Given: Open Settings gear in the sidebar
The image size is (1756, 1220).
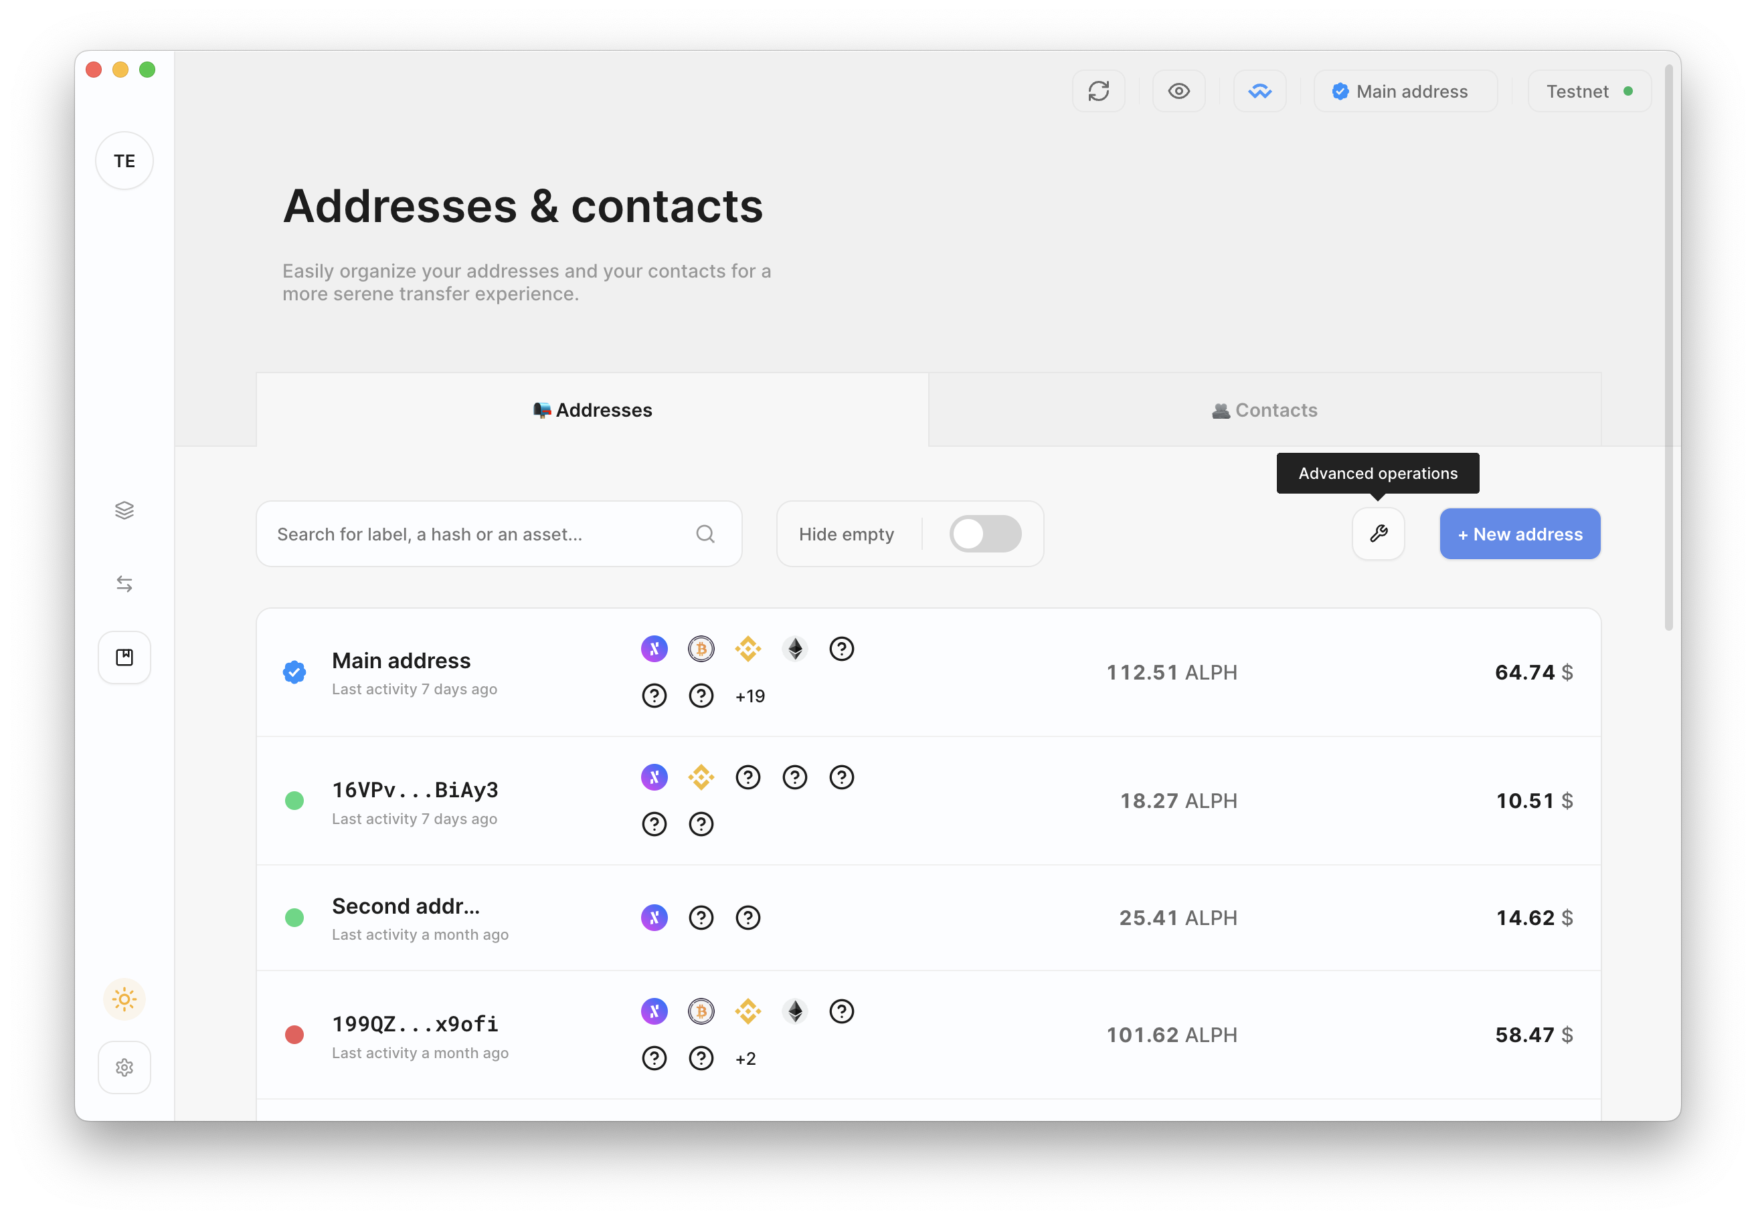Looking at the screenshot, I should click(124, 1067).
